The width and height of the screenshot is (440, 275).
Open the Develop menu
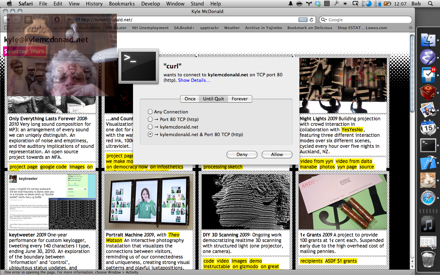click(x=151, y=4)
